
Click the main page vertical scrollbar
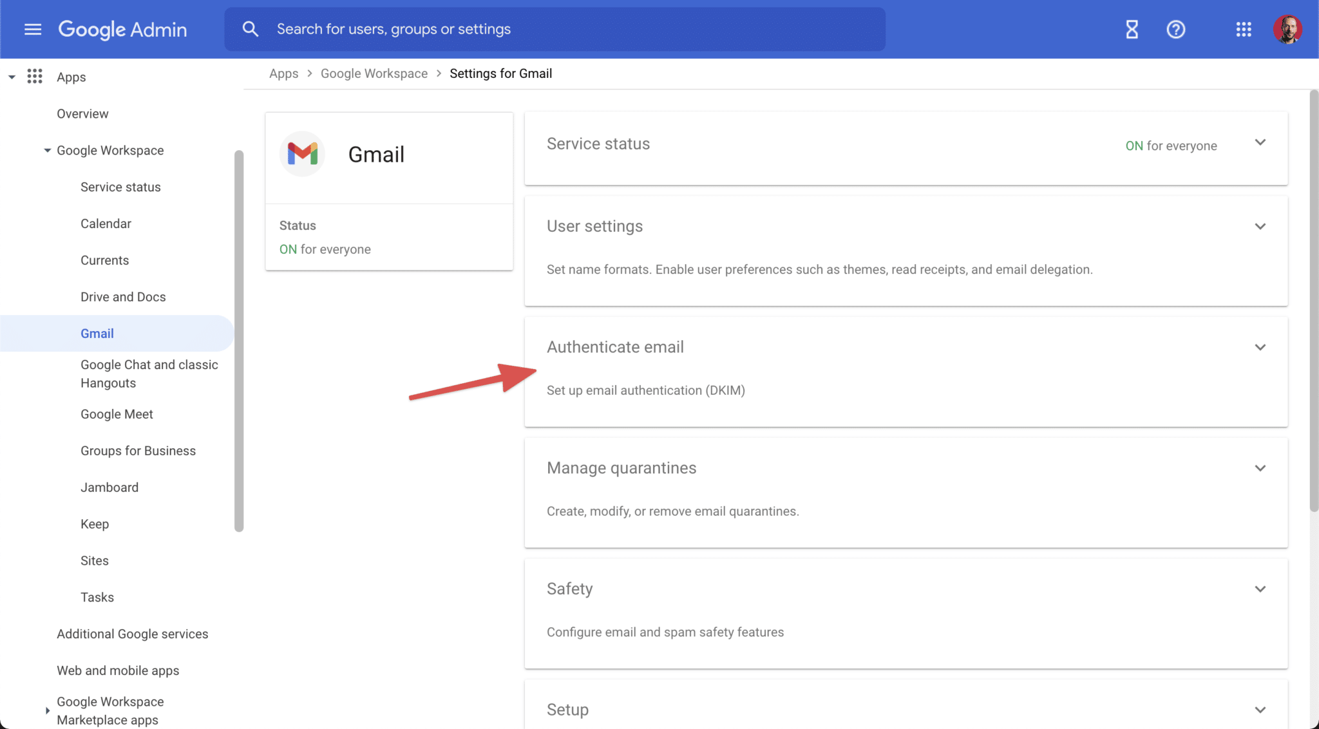pyautogui.click(x=1314, y=301)
